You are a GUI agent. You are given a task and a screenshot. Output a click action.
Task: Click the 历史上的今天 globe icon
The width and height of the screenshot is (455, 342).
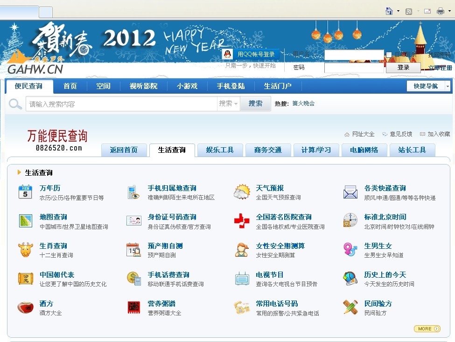[350, 279]
